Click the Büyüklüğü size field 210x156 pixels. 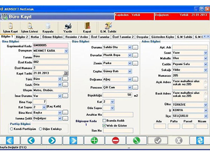pos(117,95)
